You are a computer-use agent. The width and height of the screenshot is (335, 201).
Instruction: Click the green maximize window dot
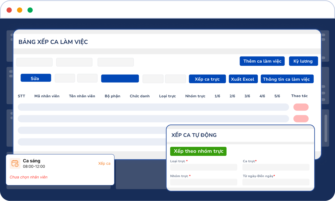[x=30, y=10]
